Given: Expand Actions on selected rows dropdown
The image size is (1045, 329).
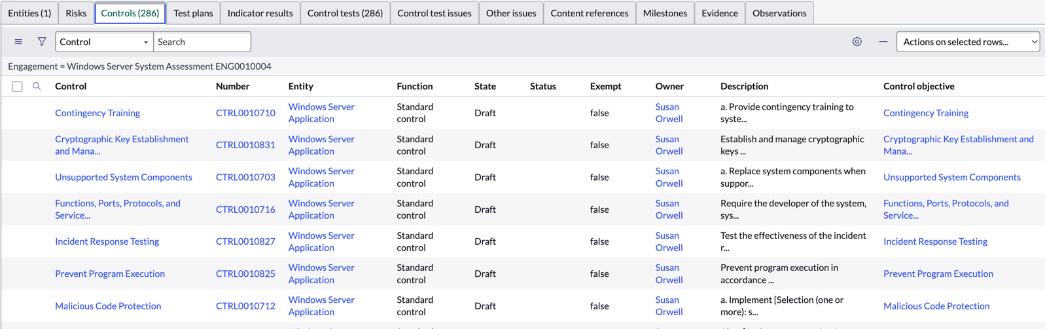Looking at the screenshot, I should [968, 42].
